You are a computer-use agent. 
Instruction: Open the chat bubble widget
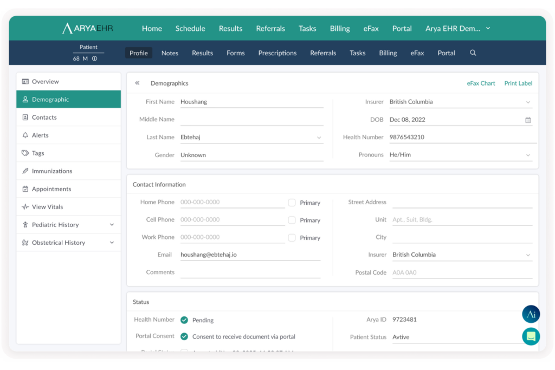click(531, 336)
